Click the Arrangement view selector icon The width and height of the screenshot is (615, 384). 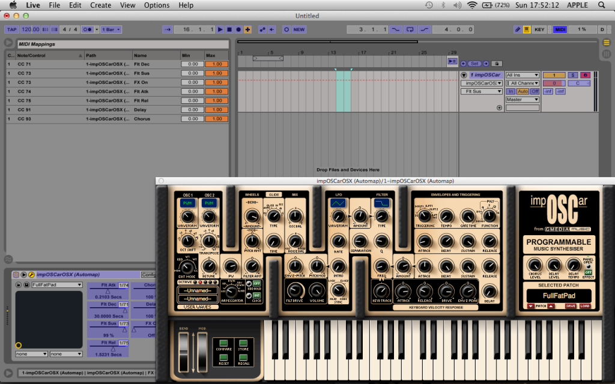[x=607, y=43]
